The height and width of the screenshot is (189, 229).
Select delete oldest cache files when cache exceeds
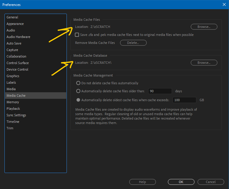(78, 100)
